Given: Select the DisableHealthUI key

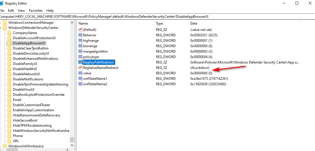Looking at the screenshot, I should coord(25,69).
